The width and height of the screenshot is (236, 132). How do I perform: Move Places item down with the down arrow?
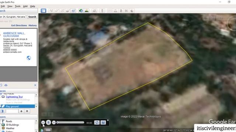[27, 111]
